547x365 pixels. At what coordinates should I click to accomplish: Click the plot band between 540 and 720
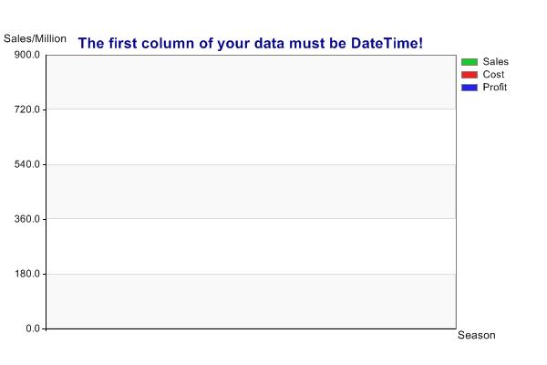point(252,137)
